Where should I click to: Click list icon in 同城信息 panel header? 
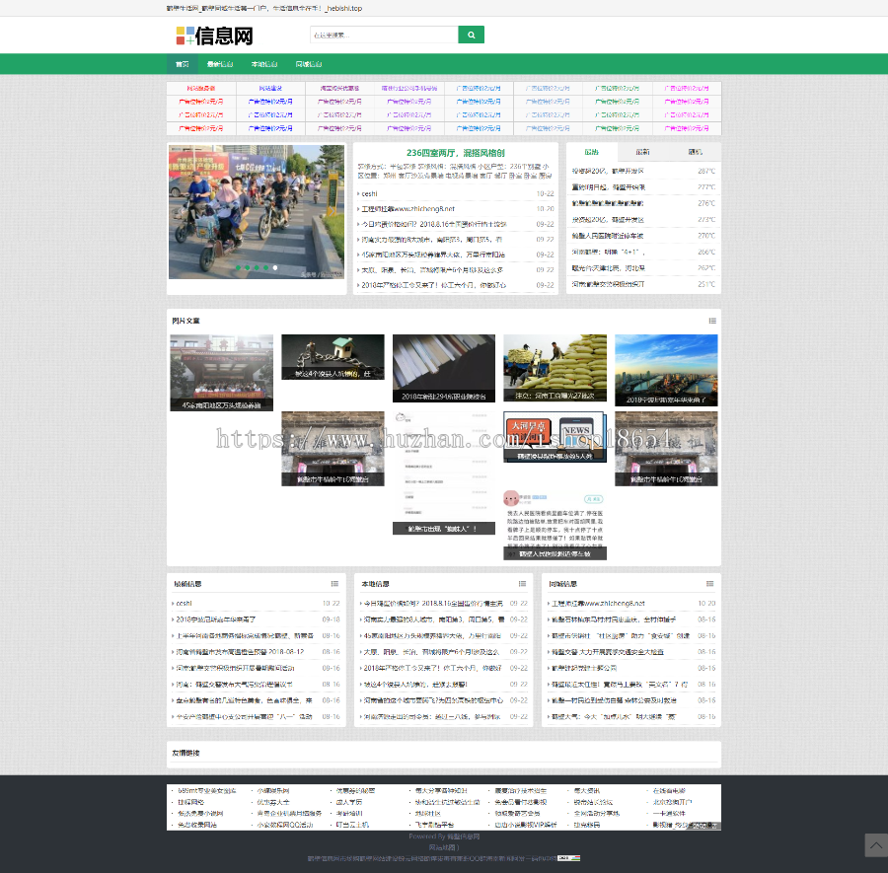pos(712,584)
